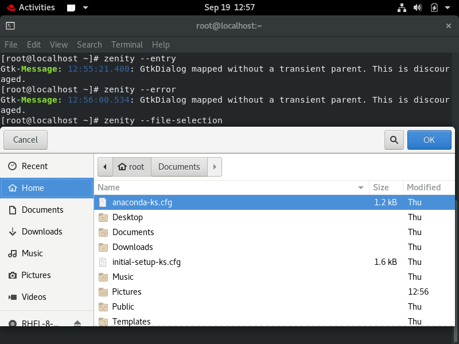Select Home in the sidebar
The image size is (459, 344).
[47, 188]
